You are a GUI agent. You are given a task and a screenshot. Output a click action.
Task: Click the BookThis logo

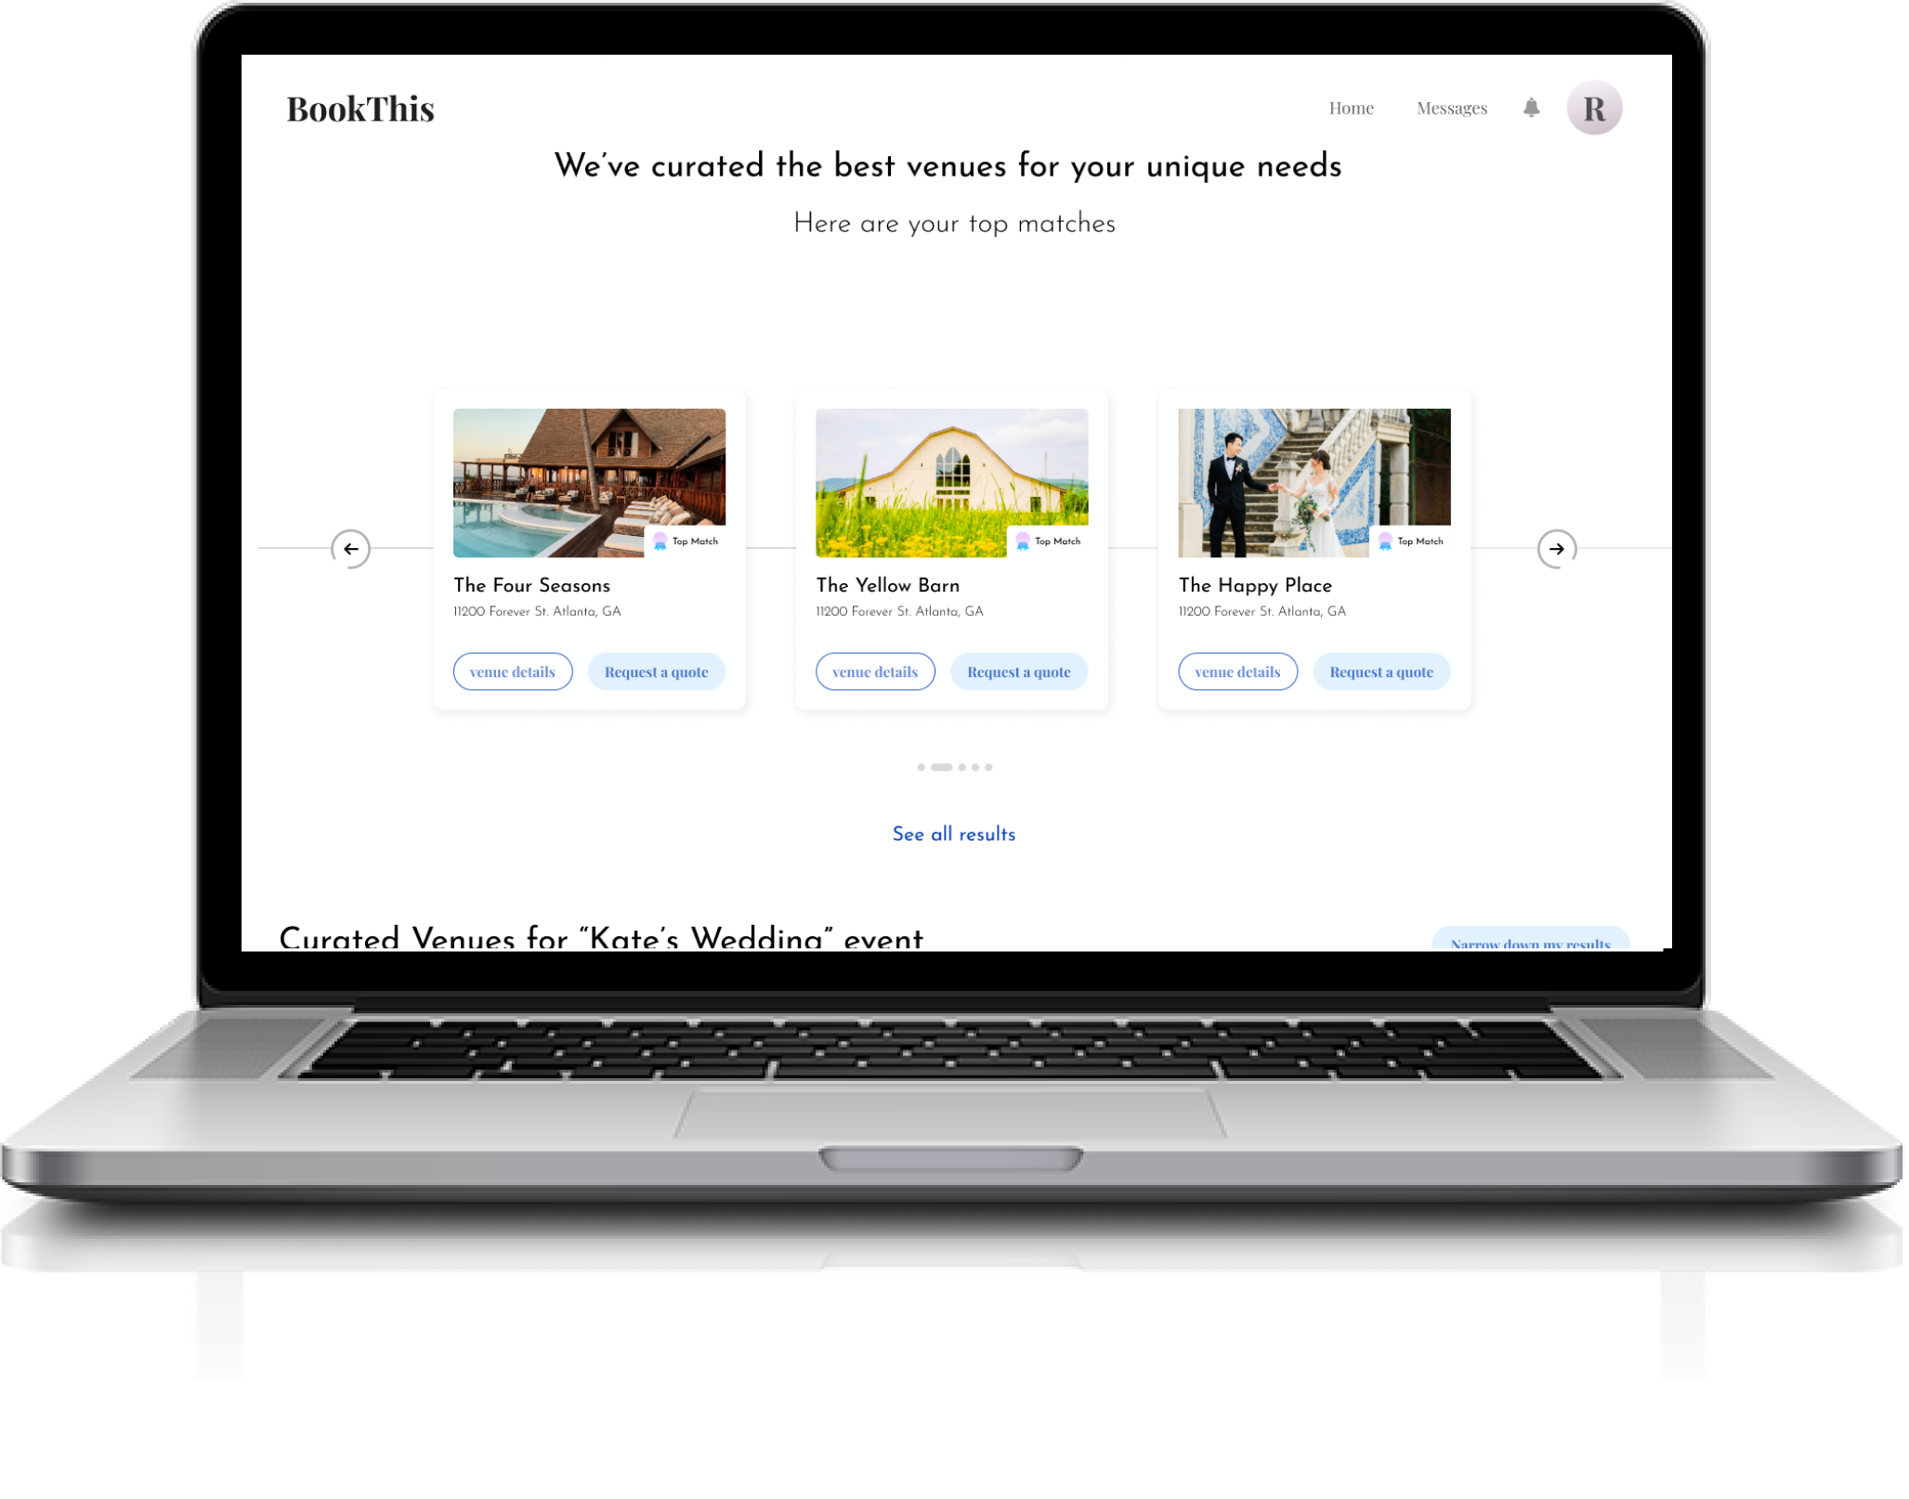click(361, 110)
